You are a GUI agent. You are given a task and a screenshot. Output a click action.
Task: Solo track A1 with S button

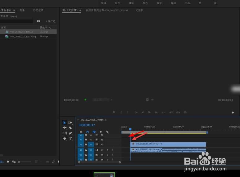point(107,150)
